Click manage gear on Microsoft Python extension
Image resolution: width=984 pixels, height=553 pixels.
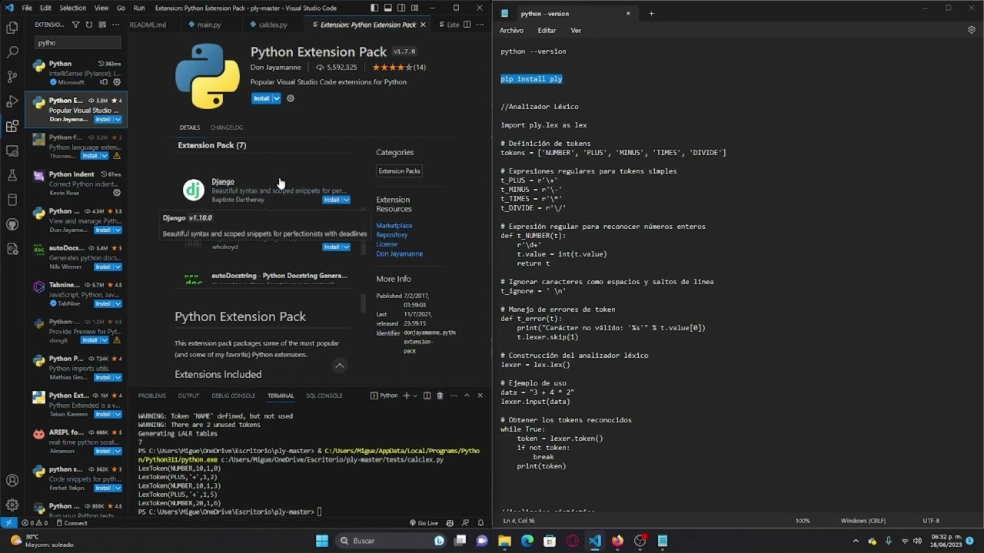(117, 82)
